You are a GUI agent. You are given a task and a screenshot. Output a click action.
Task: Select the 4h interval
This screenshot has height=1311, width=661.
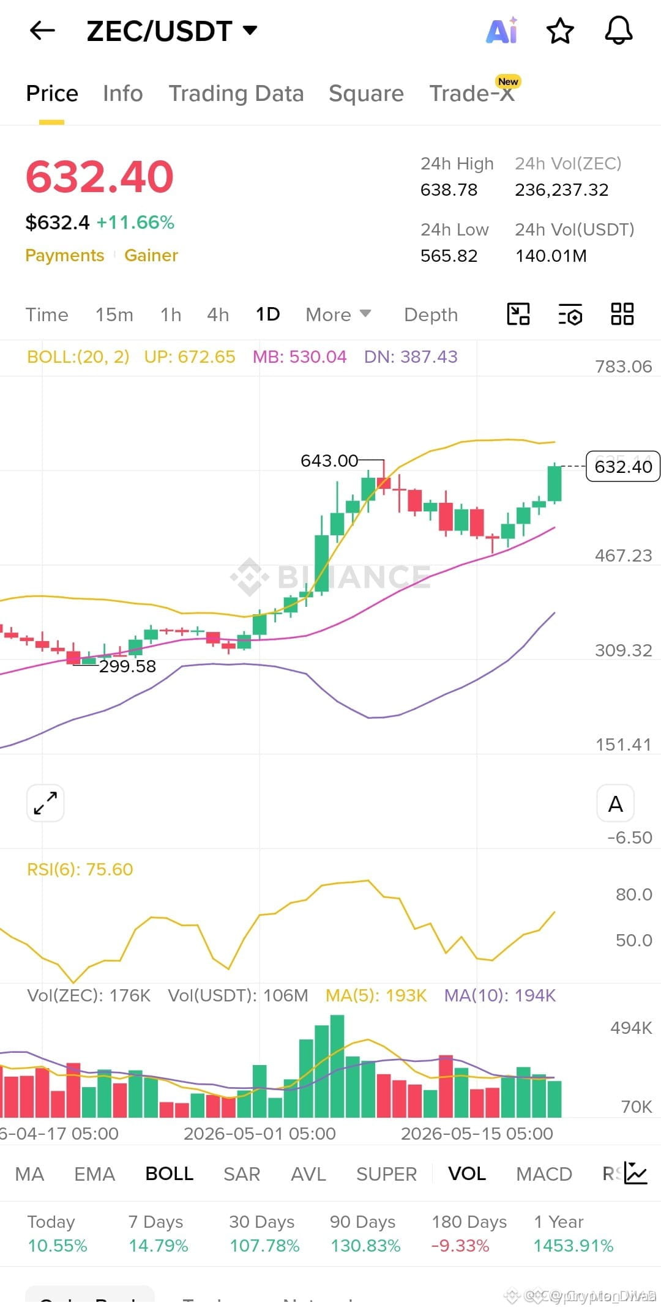tap(218, 314)
